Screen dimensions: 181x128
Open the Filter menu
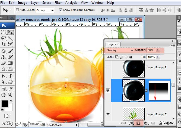(58, 3)
